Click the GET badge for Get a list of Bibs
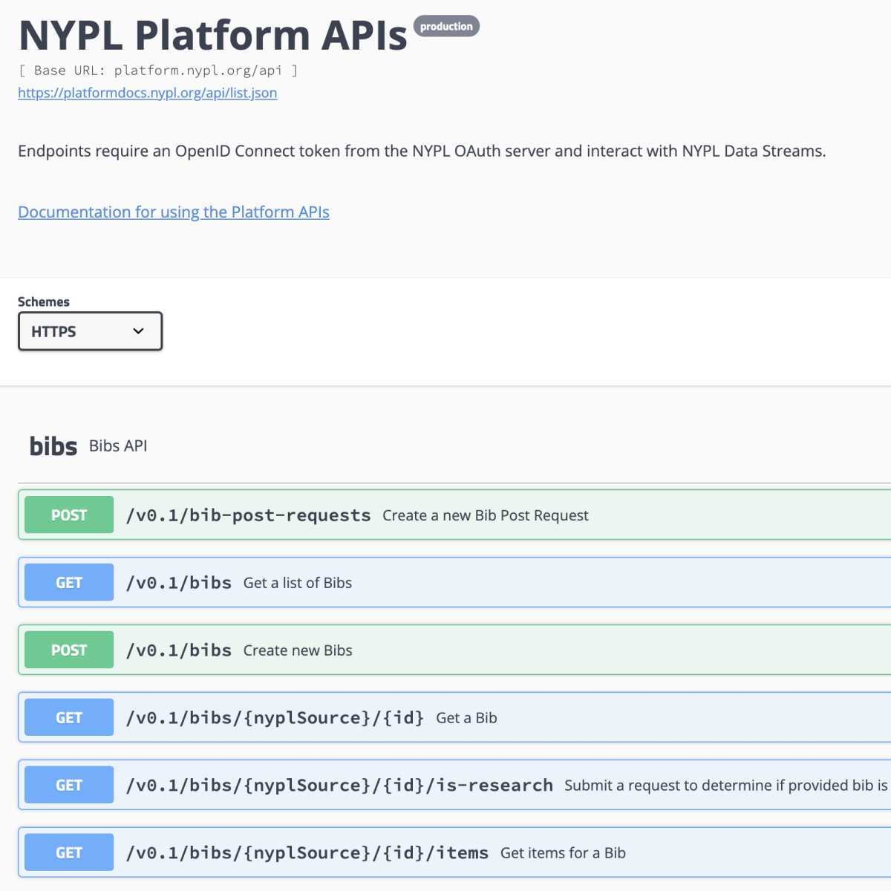Viewport: 891px width, 891px height. coord(69,583)
